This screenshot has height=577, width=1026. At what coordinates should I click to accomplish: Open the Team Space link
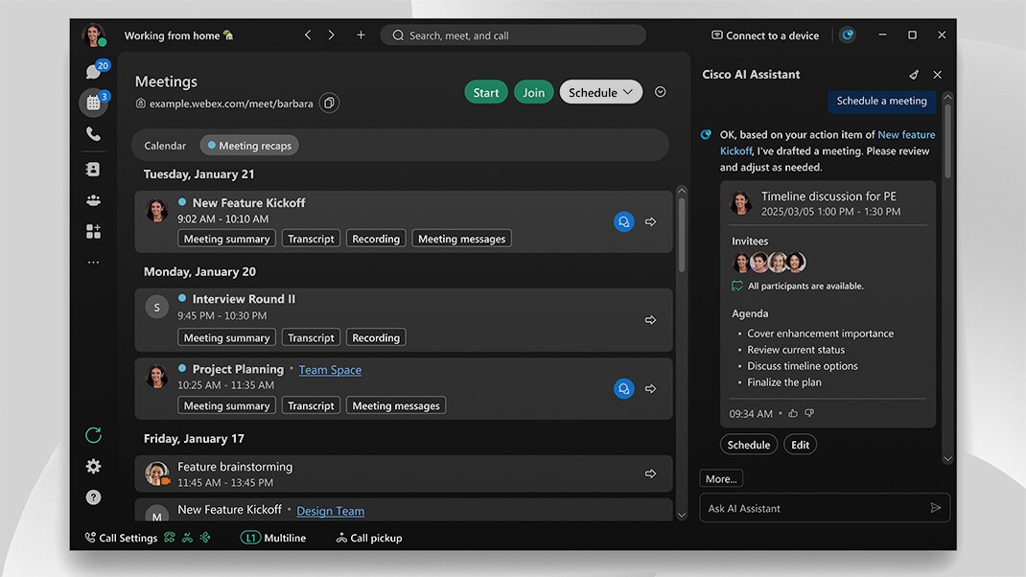[330, 370]
